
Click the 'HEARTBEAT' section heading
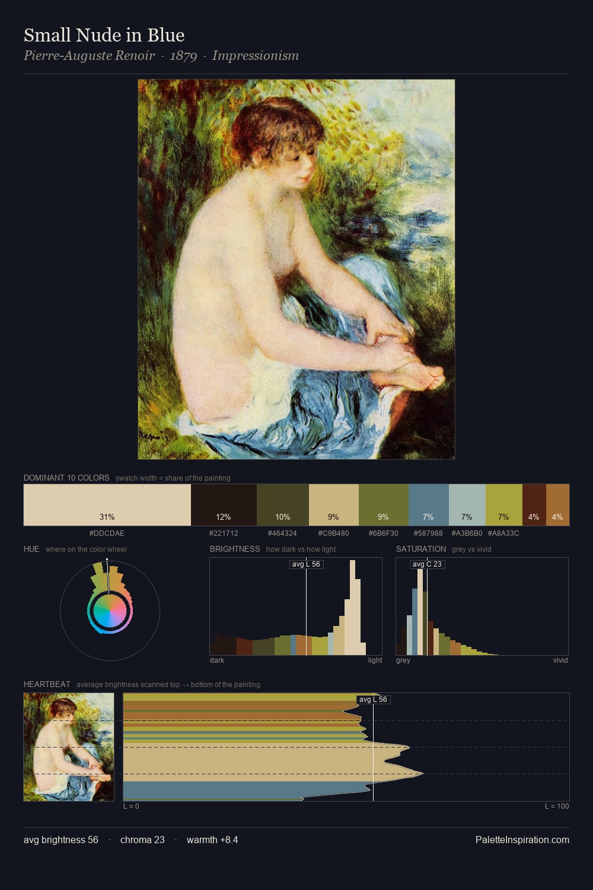click(47, 684)
